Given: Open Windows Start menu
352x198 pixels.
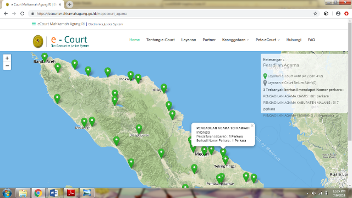Looking at the screenshot, I should tap(7, 193).
